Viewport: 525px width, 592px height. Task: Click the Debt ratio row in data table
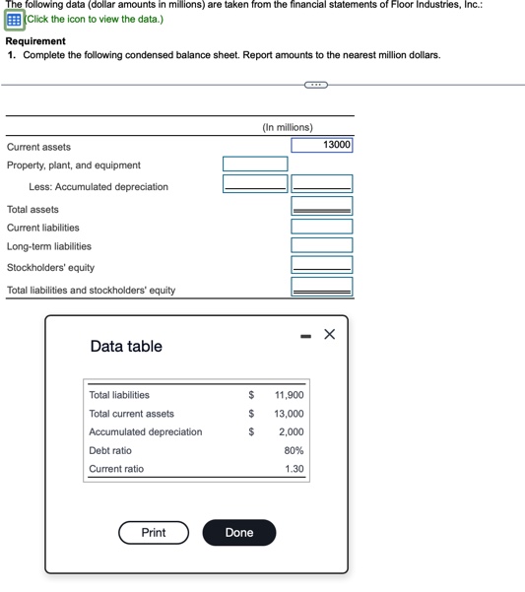[196, 450]
